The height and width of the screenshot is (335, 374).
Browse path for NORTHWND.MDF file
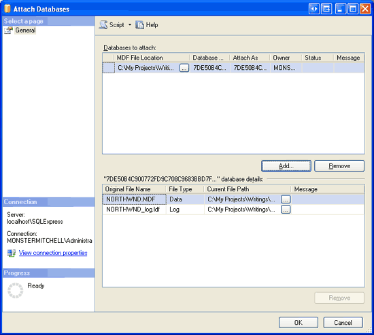[286, 199]
